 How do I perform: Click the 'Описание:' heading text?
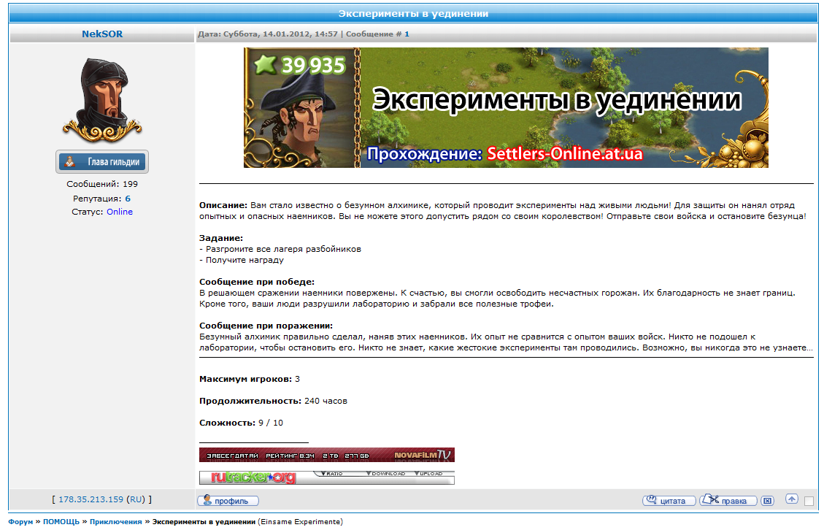[223, 206]
